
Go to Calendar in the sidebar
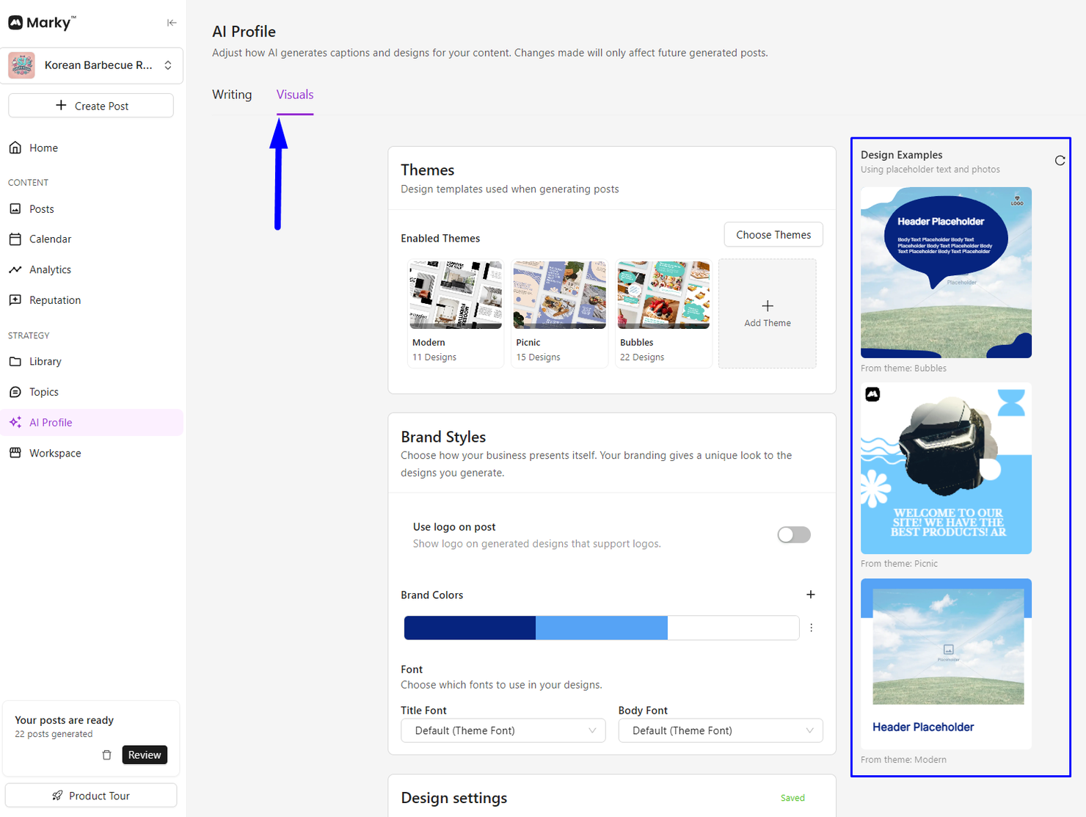click(50, 239)
